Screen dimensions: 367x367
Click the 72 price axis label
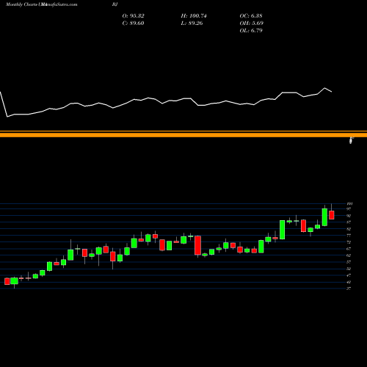[x=349, y=242]
